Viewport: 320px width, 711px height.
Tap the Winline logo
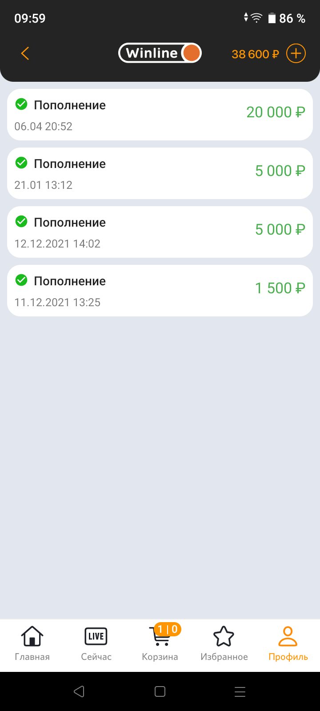click(160, 53)
